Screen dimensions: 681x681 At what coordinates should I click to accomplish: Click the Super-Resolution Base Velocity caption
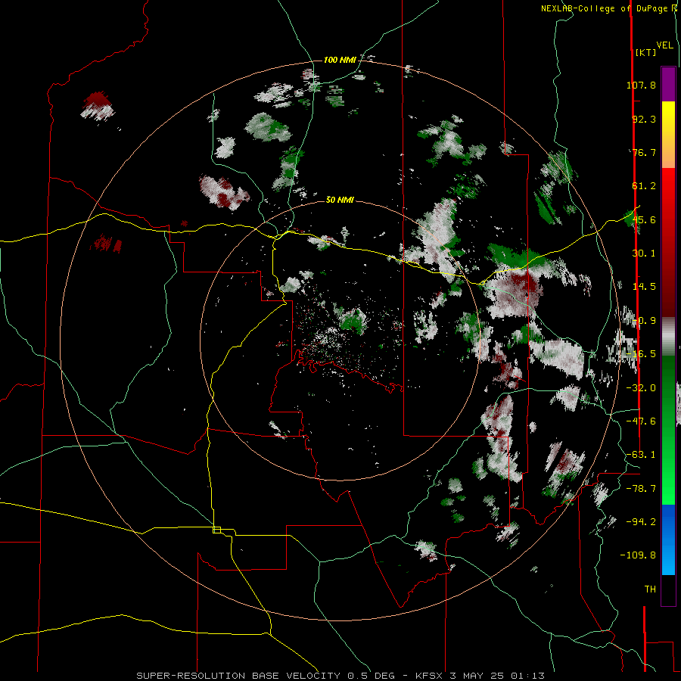(x=340, y=676)
